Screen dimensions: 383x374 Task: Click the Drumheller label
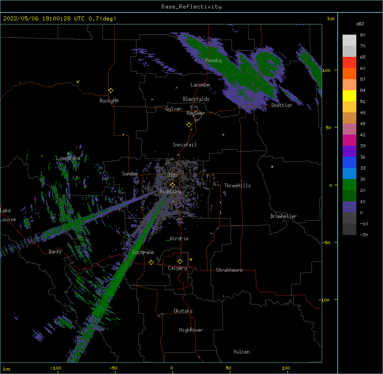pyautogui.click(x=283, y=216)
